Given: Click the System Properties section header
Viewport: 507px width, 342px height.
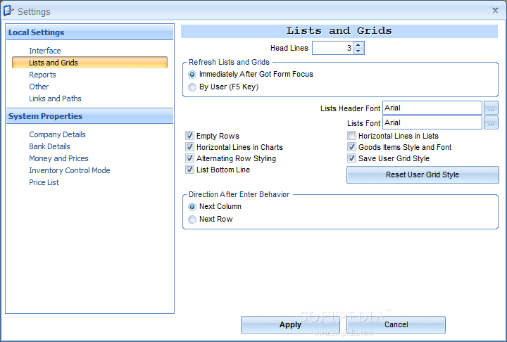Looking at the screenshot, I should tap(89, 116).
